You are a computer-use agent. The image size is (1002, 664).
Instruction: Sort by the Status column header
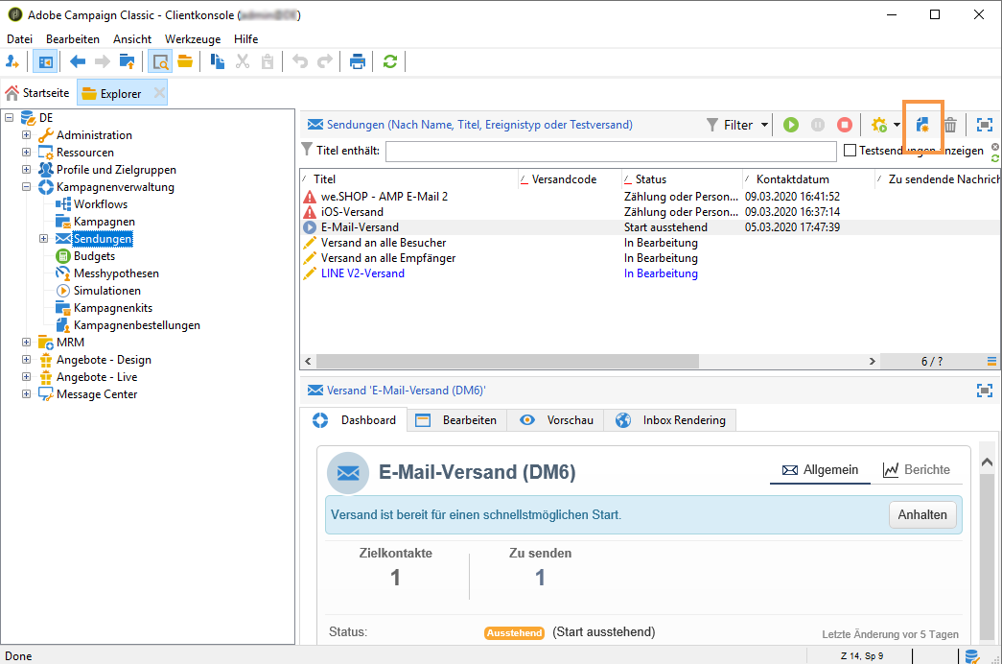click(681, 179)
